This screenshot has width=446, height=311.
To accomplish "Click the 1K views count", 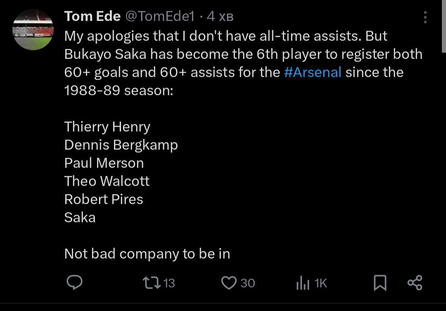I will click(320, 283).
